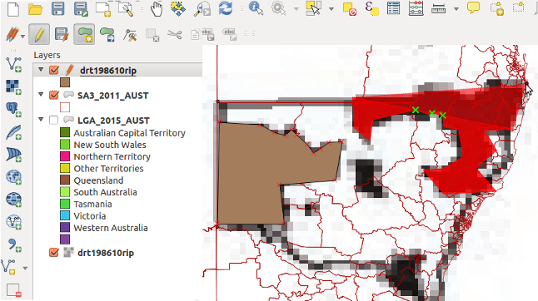Click Add Delimited Text Layer comma icon
This screenshot has height=301, width=538.
(13, 244)
